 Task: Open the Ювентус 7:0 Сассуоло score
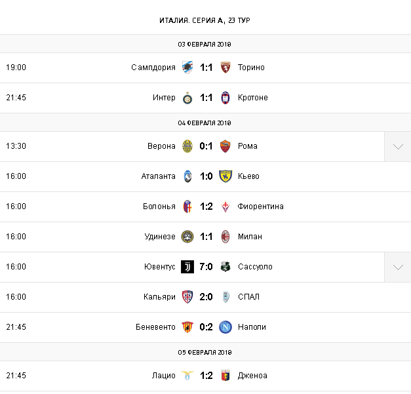[x=206, y=267]
